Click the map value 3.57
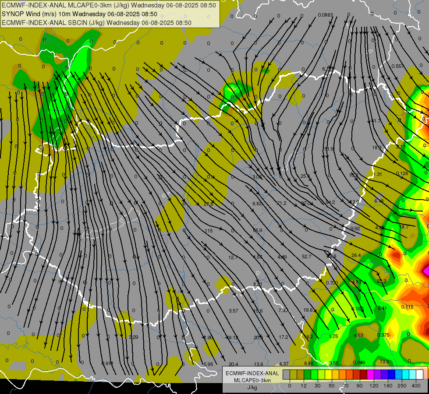This screenshot has height=394, width=429. click(234, 311)
